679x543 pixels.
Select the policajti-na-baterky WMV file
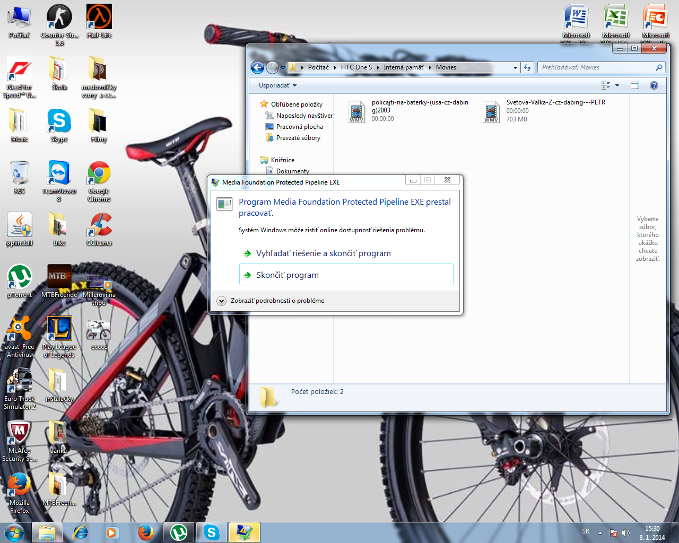(x=408, y=111)
